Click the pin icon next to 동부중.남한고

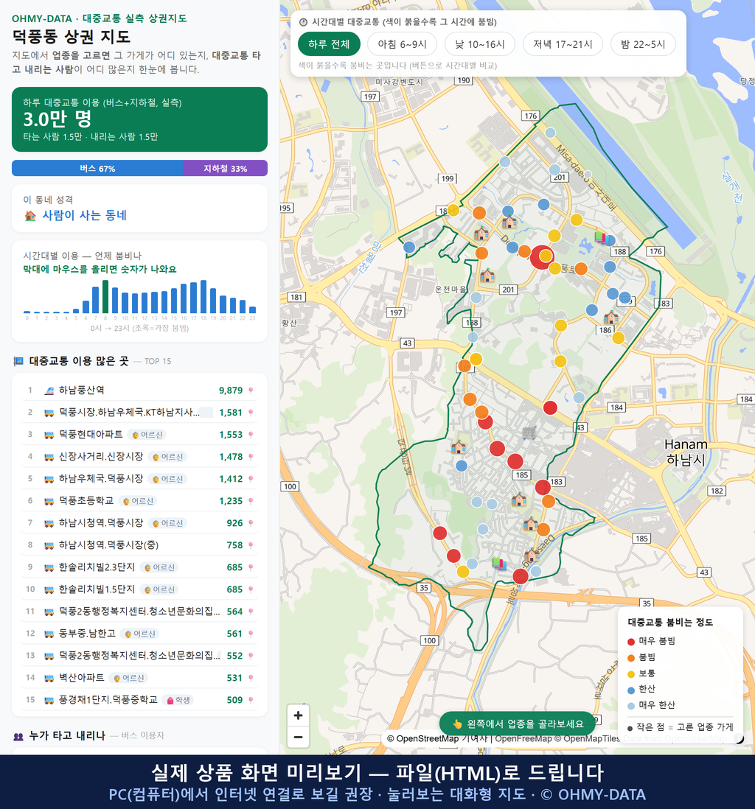(x=251, y=634)
